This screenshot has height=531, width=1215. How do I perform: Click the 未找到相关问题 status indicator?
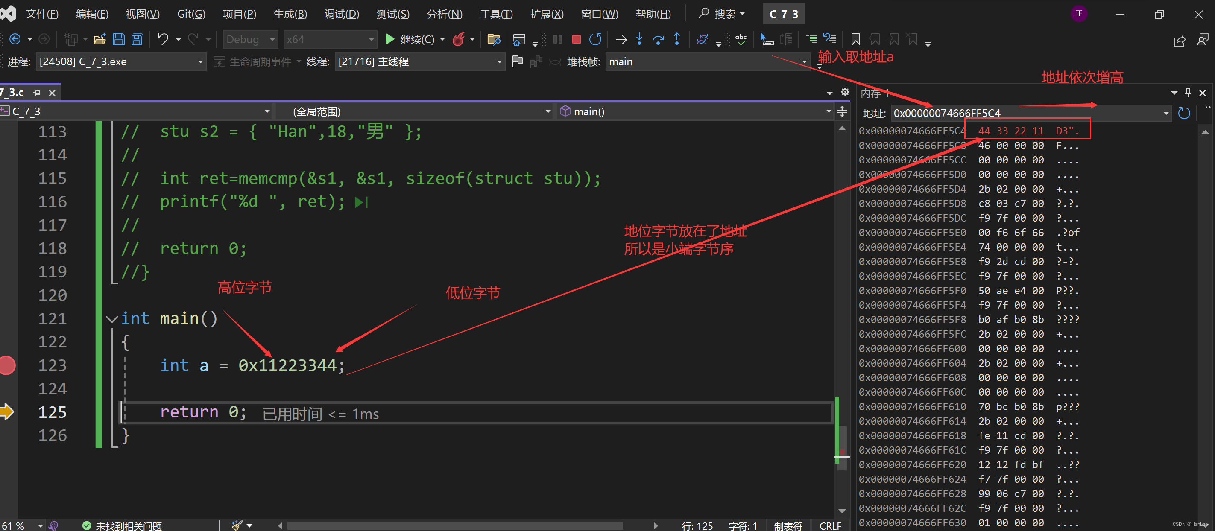122,525
